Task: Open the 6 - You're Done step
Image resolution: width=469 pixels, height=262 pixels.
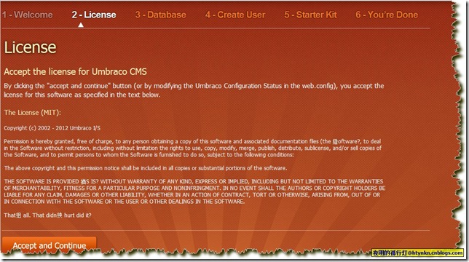Action: point(387,15)
